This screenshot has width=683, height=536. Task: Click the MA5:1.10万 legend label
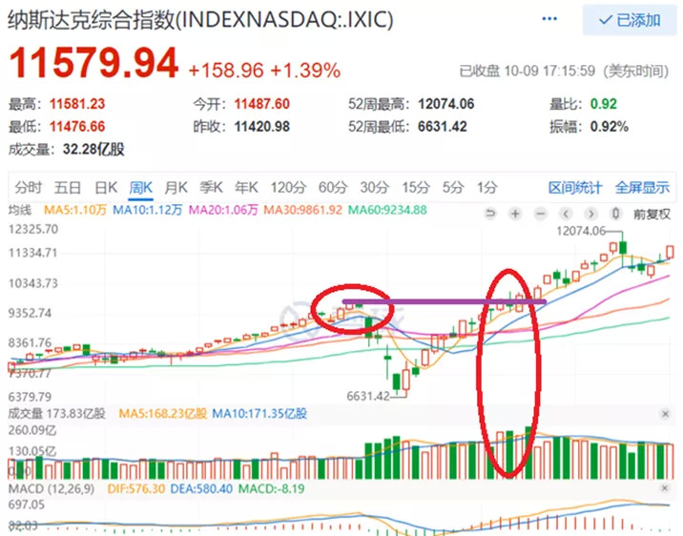click(x=75, y=211)
